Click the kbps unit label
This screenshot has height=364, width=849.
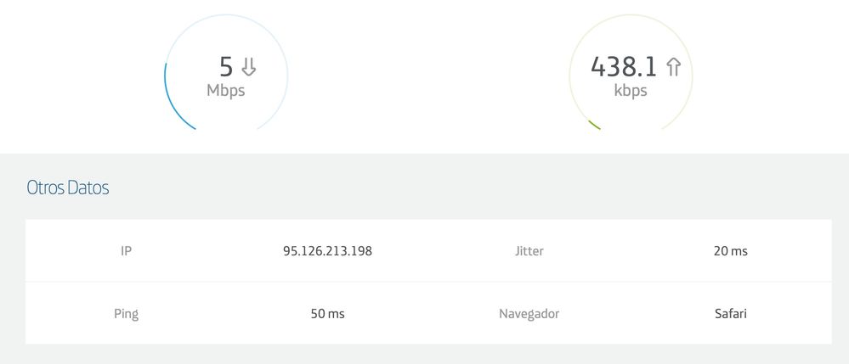[x=631, y=91]
